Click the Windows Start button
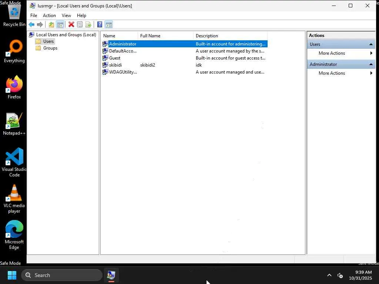This screenshot has height=284, width=379. coord(12,275)
